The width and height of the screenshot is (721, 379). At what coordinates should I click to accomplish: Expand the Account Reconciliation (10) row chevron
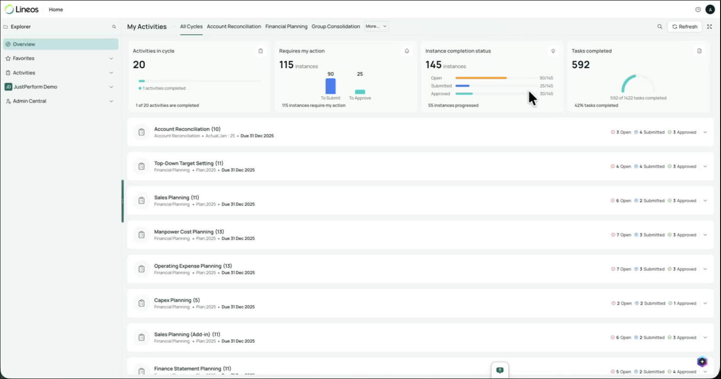[705, 132]
